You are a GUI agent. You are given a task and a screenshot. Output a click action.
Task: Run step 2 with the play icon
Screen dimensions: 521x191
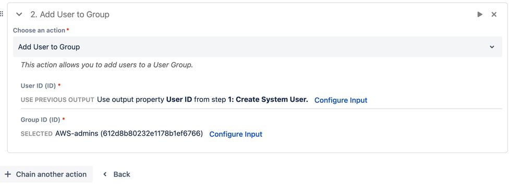click(x=480, y=14)
